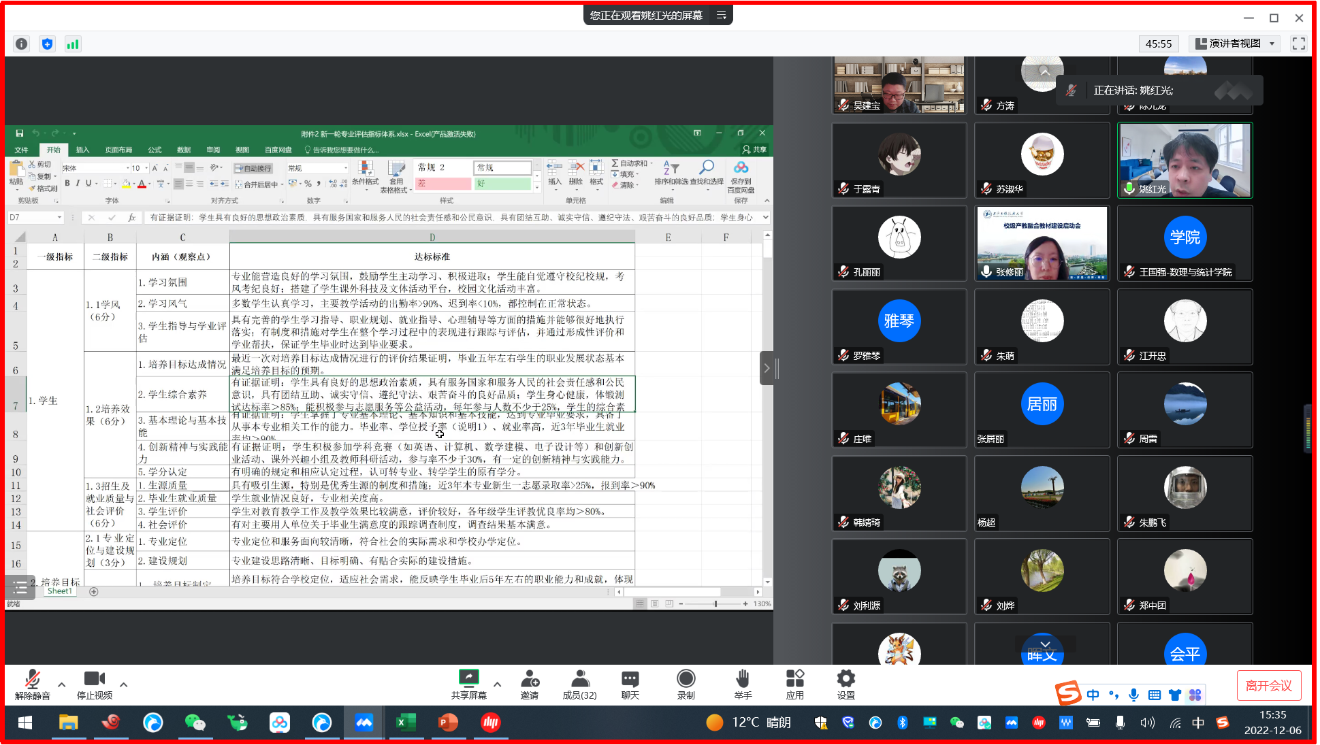Viewport: 1320px width, 745px height.
Task: Click the meeting info icon button
Action: (x=22, y=44)
